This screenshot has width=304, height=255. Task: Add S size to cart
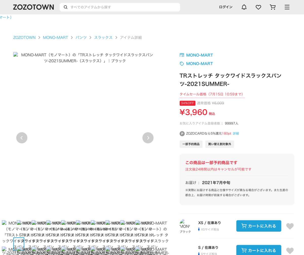click(259, 250)
